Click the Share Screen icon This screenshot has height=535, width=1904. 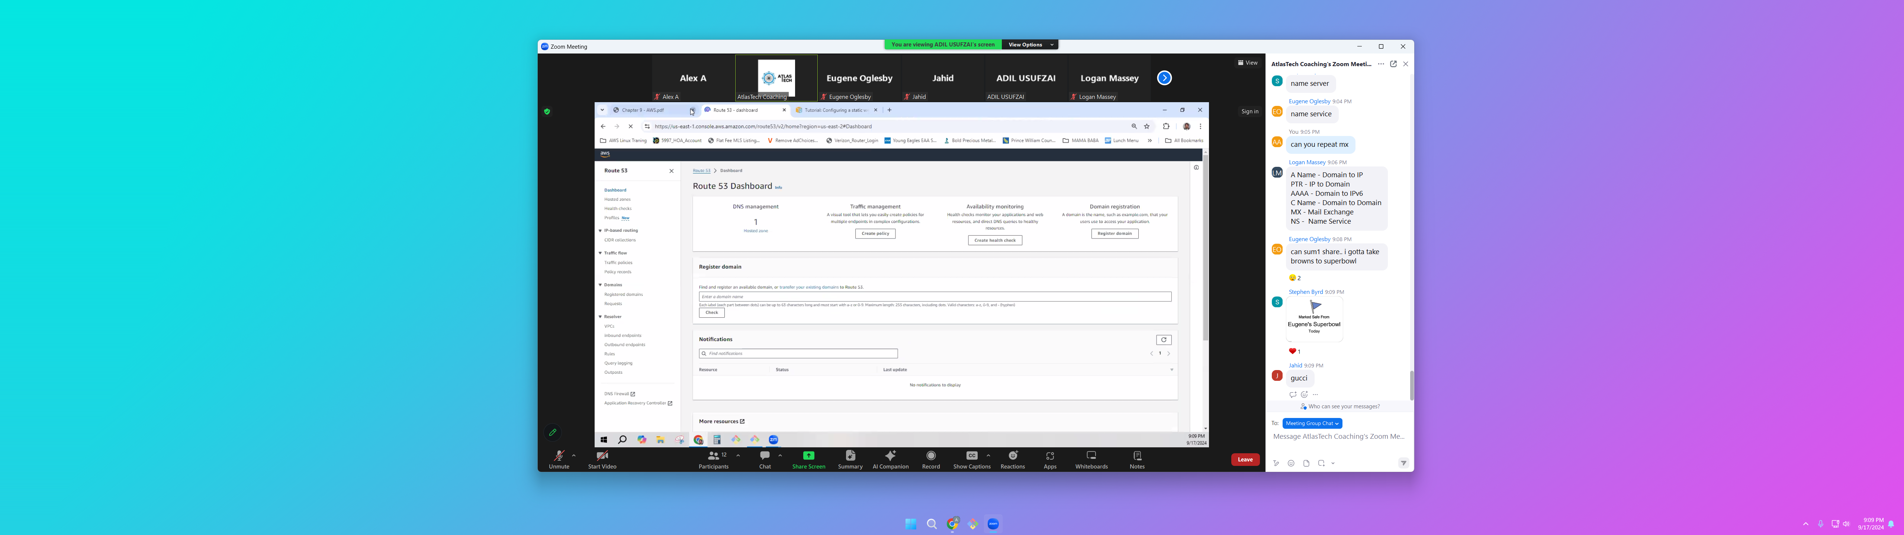808,456
